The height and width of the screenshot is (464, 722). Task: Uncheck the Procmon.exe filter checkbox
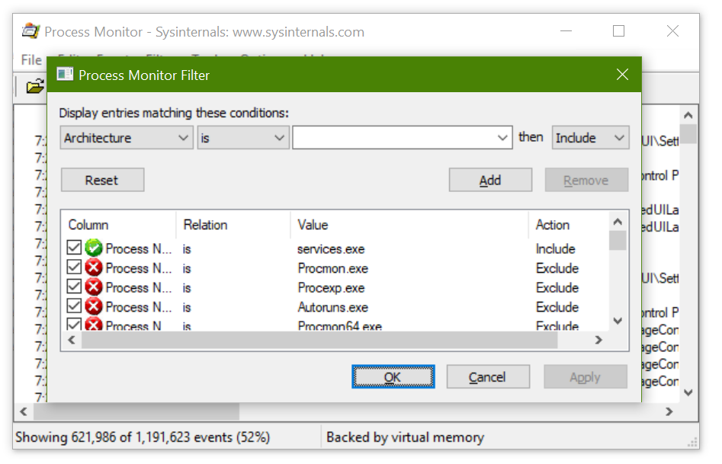74,267
